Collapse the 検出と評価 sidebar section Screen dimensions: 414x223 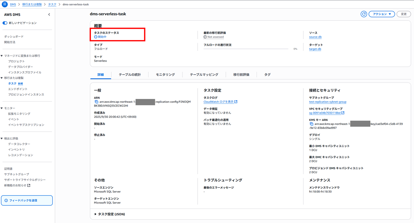click(x=2, y=139)
